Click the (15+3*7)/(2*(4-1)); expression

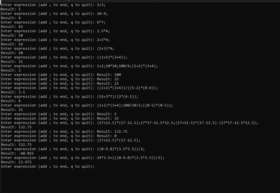click(x=117, y=97)
